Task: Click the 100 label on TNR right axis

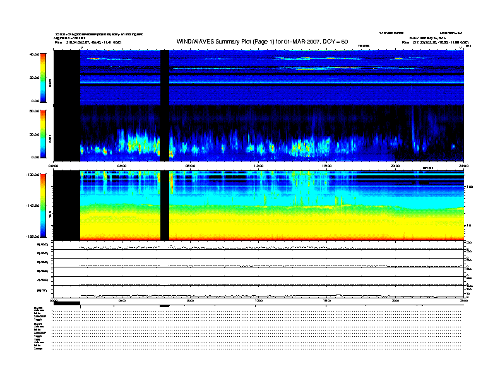Action: (470, 187)
